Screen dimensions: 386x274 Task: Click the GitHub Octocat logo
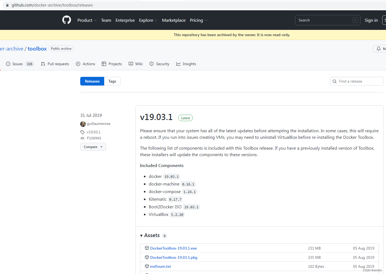click(x=67, y=20)
